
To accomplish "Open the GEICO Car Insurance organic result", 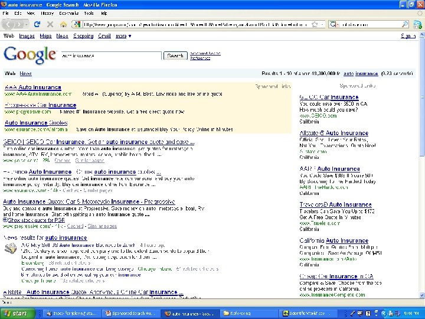I will pos(99,142).
